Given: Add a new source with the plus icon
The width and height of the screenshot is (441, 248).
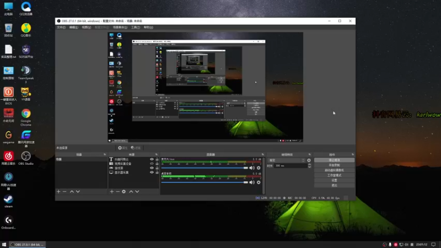Looking at the screenshot, I should point(112,191).
